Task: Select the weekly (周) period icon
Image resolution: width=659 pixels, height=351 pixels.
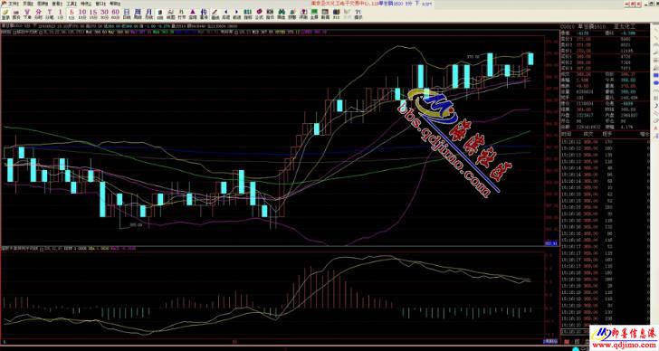Action: point(138,14)
